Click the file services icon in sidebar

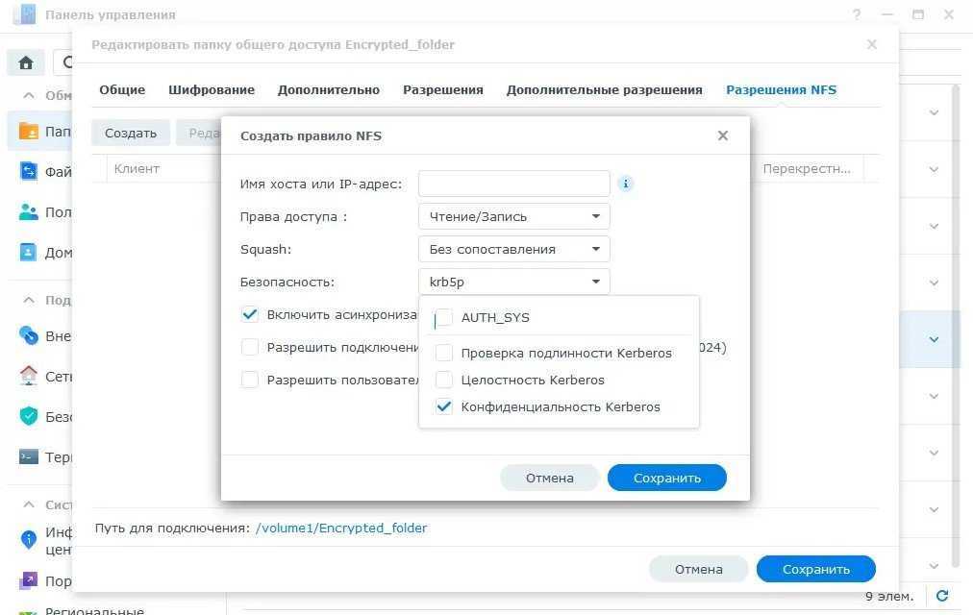click(28, 172)
